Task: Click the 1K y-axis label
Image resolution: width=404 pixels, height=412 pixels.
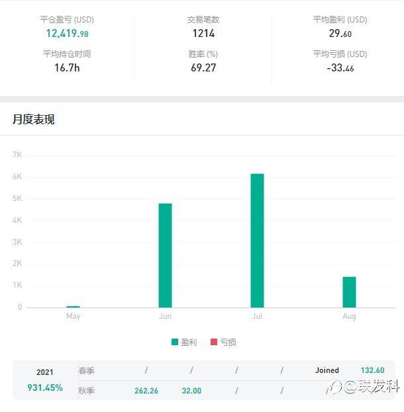Action: pos(17,285)
